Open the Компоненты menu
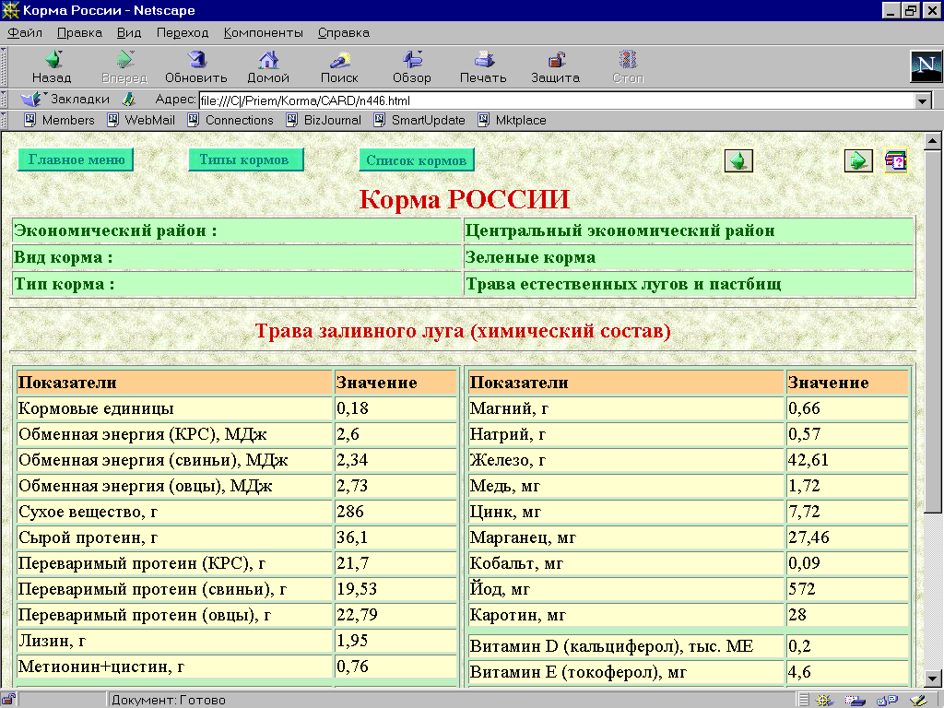The height and width of the screenshot is (708, 944). point(263,32)
